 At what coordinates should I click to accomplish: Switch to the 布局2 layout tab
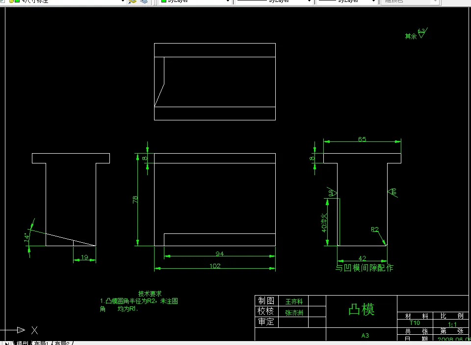(62, 343)
